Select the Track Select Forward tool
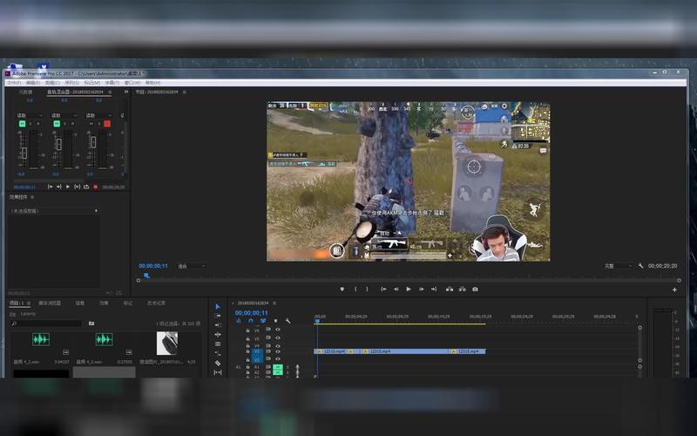Image resolution: width=697 pixels, height=436 pixels. 217,316
